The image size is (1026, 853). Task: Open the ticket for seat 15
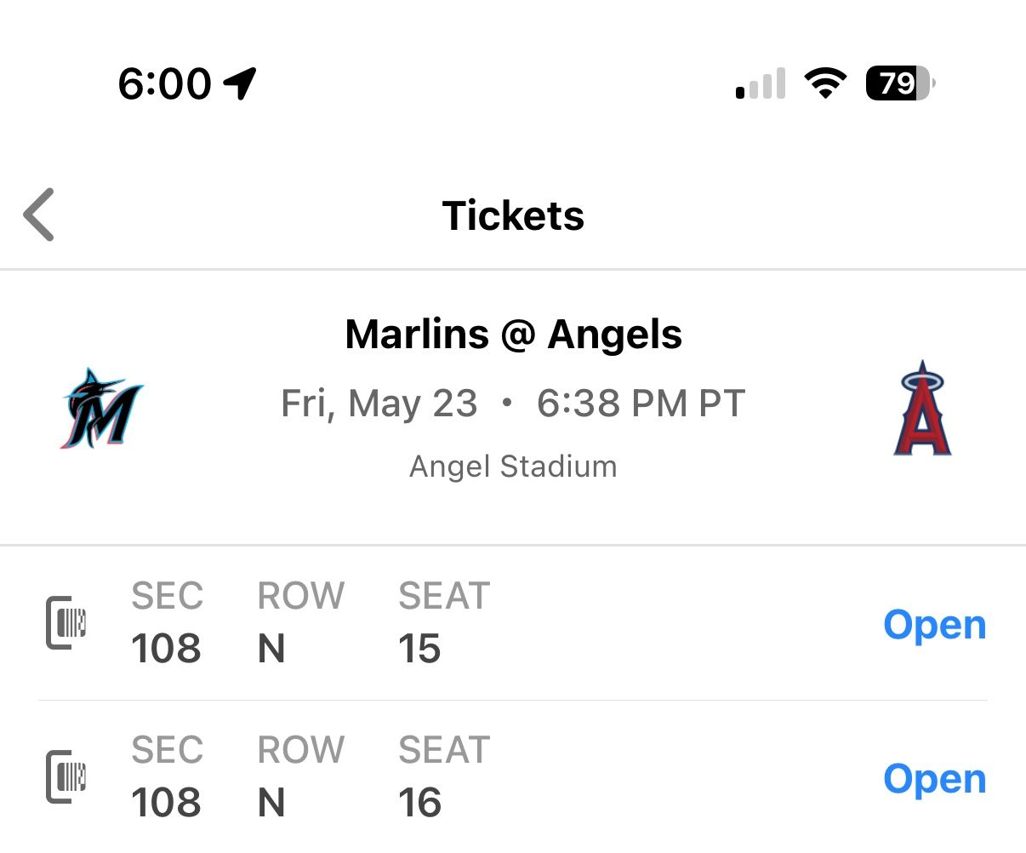tap(934, 625)
